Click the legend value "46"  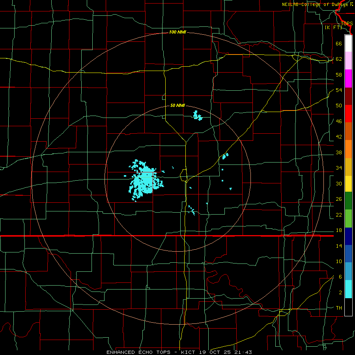click(x=339, y=121)
